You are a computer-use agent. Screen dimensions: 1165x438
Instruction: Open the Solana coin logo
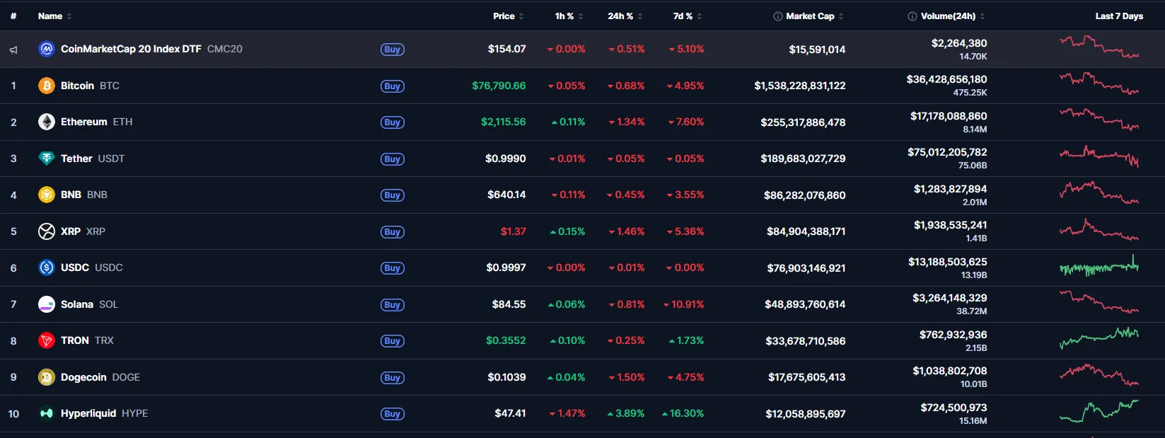[47, 304]
